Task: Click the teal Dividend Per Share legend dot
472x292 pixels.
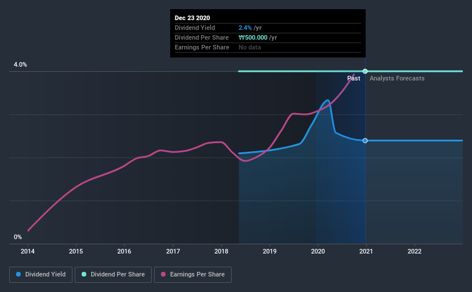Action: [x=84, y=274]
